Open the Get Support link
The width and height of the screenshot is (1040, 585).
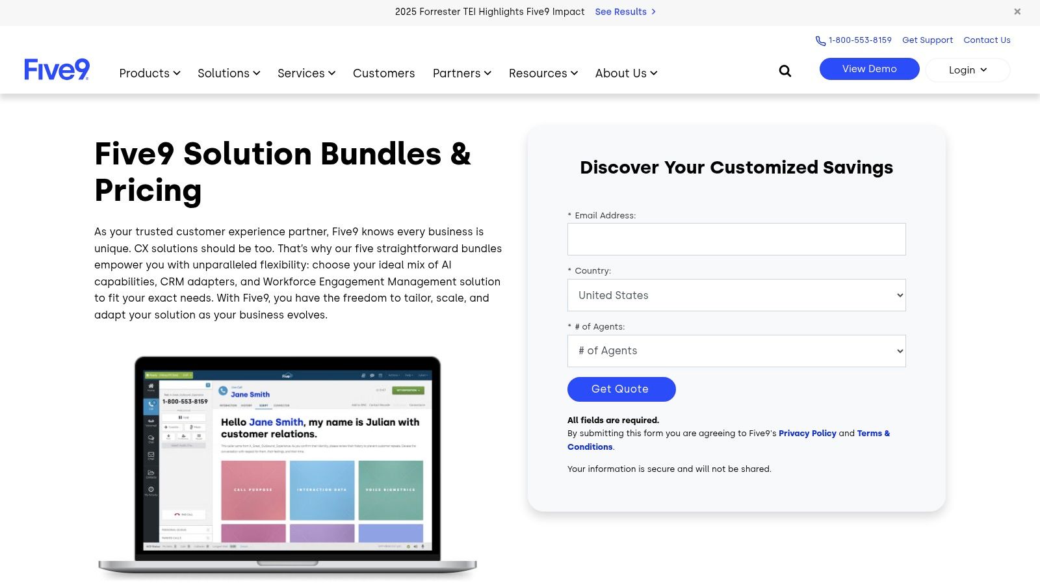928,40
